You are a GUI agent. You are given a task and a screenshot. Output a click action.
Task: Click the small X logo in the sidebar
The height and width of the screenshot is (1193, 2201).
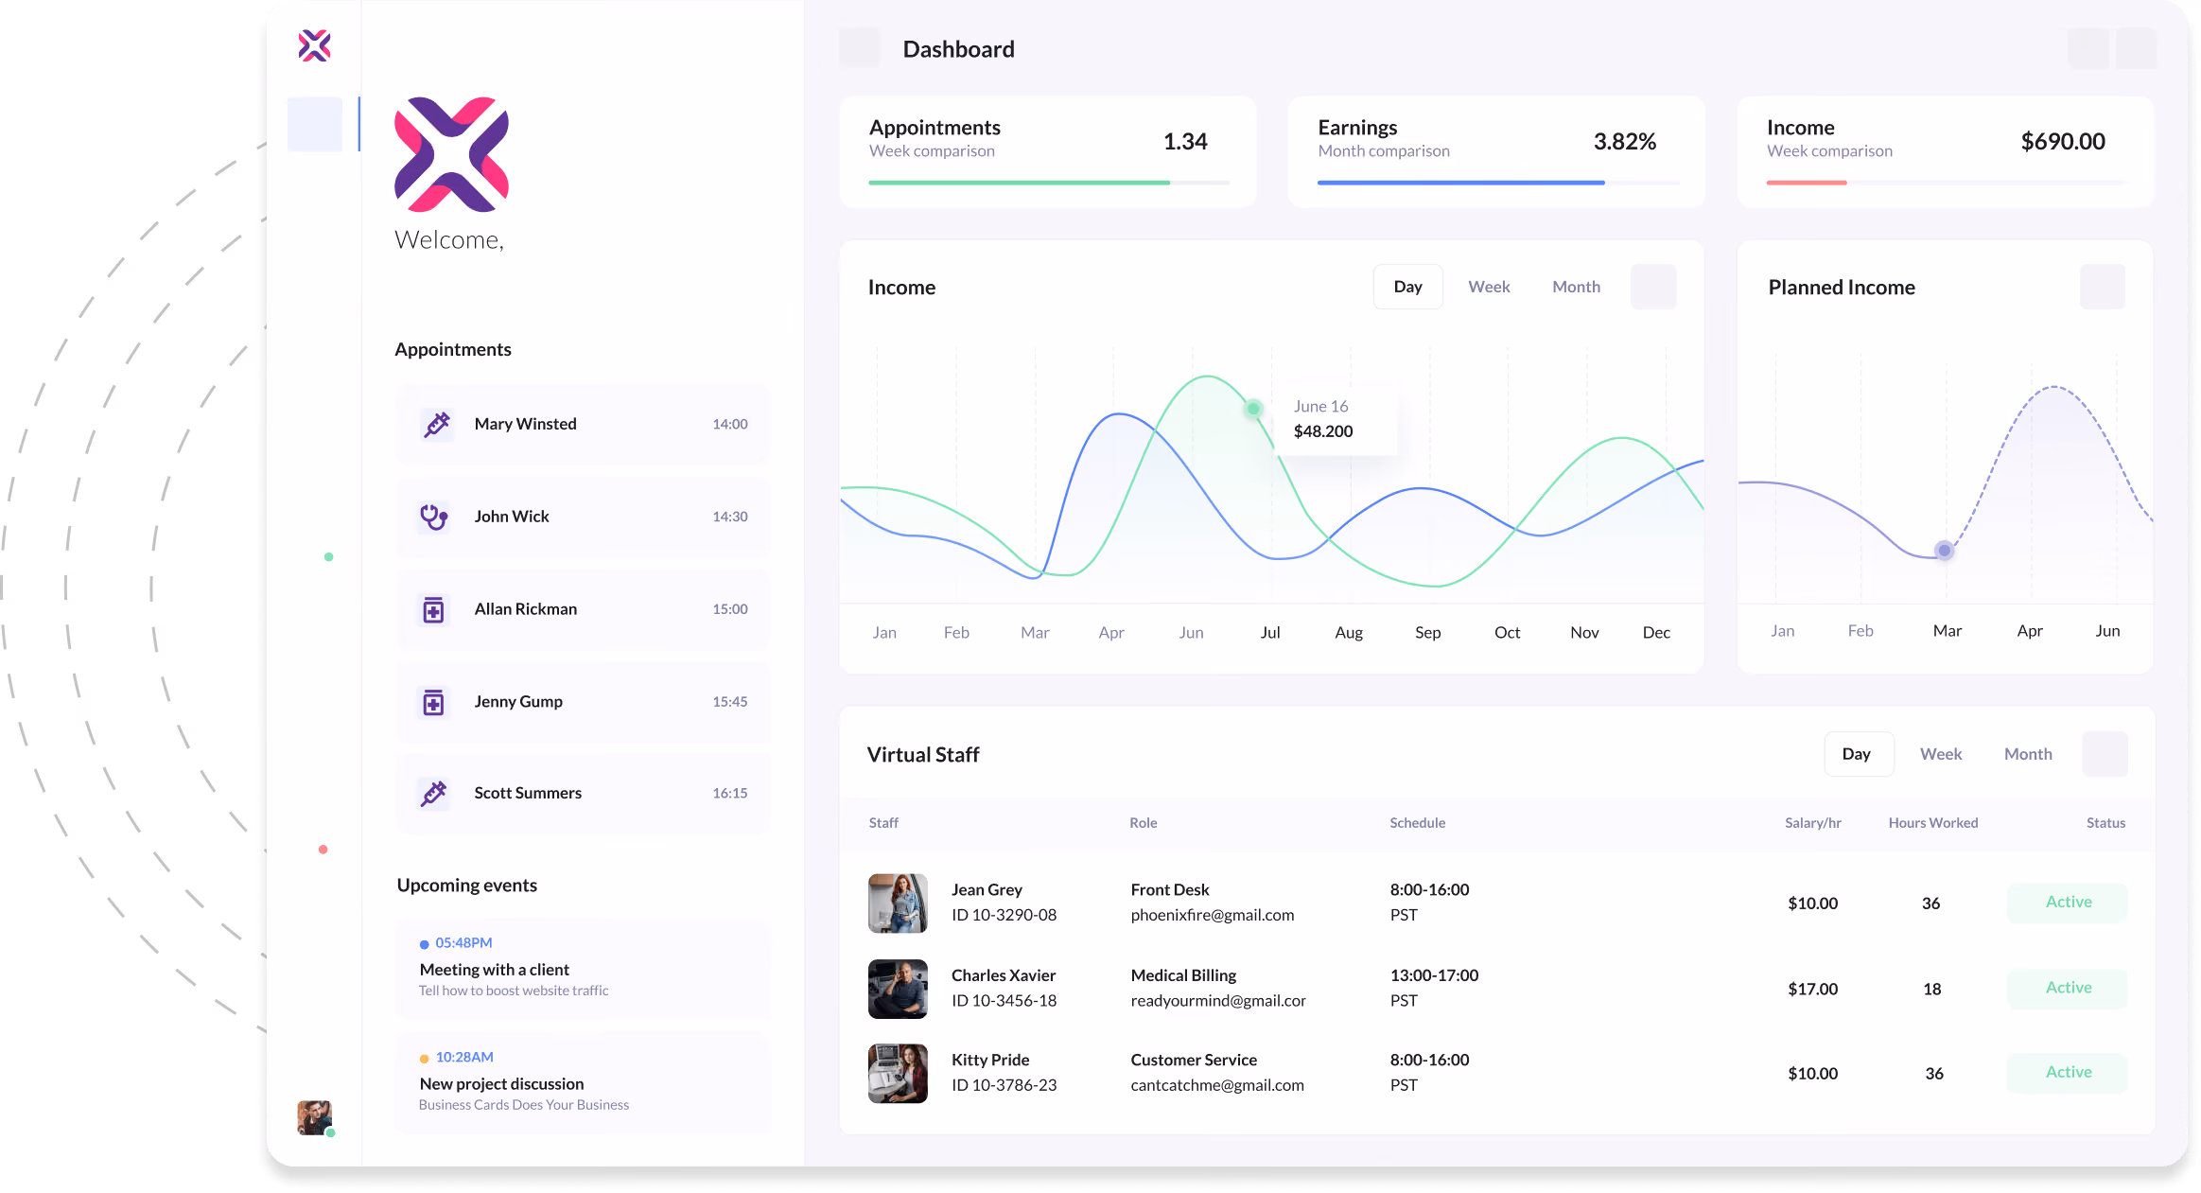pyautogui.click(x=315, y=45)
